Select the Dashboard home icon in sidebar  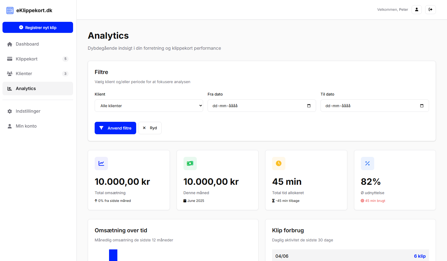pos(10,44)
